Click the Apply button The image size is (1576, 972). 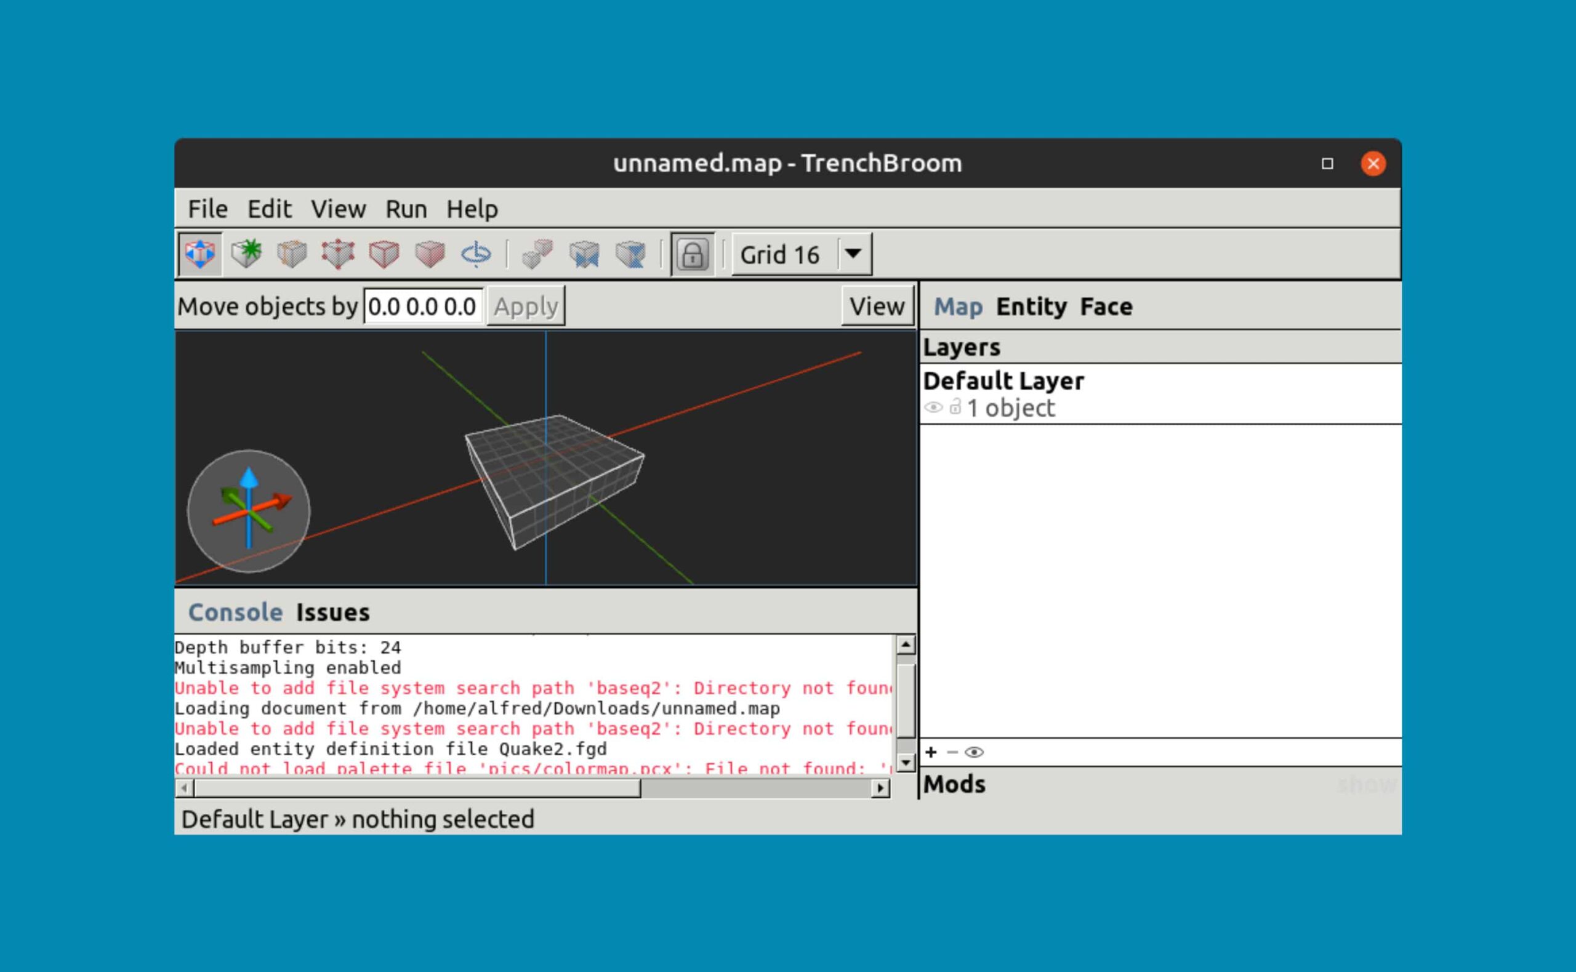point(526,306)
